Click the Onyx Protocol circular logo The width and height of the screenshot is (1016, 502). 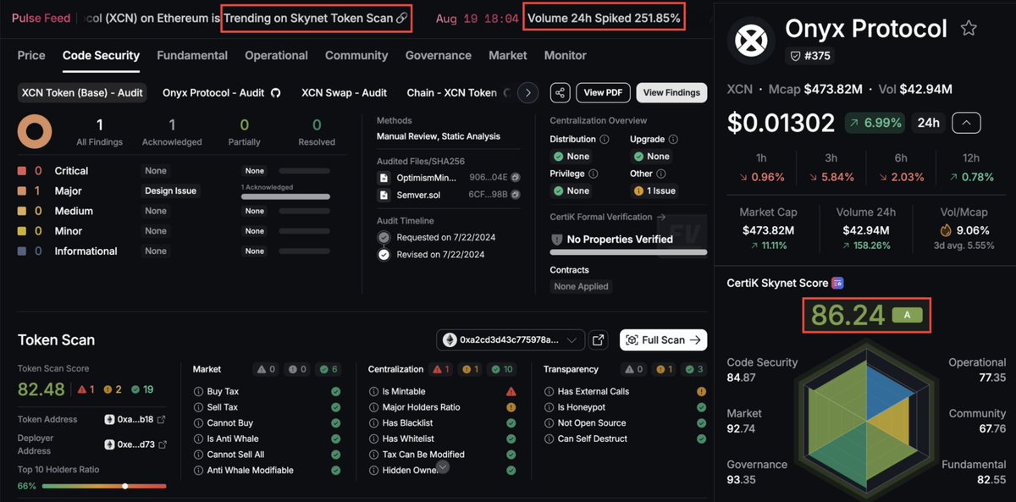click(752, 40)
